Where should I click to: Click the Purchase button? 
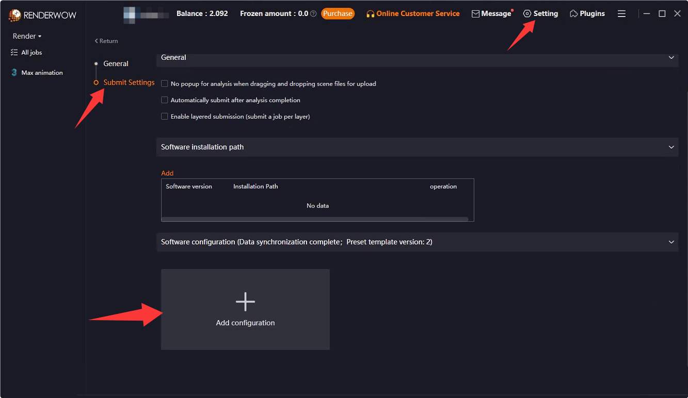click(338, 13)
